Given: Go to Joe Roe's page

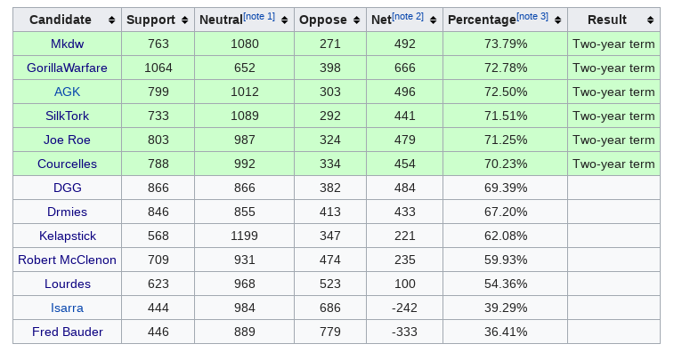Looking at the screenshot, I should [67, 140].
